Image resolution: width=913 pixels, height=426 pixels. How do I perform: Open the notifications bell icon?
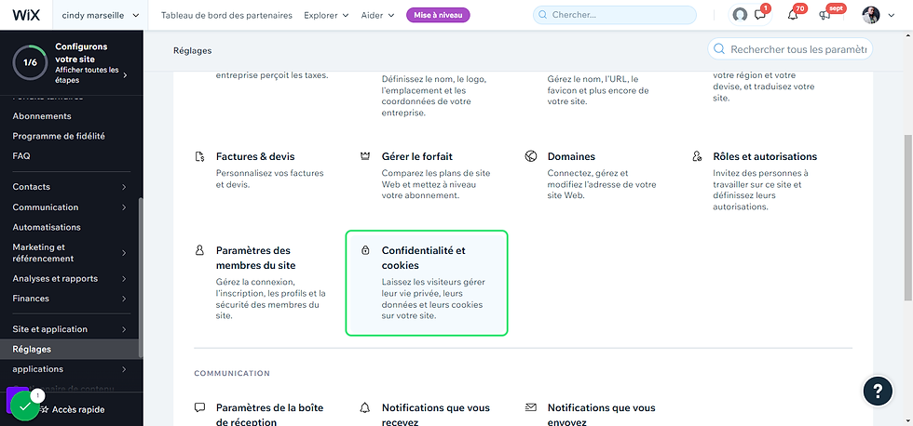point(793,15)
